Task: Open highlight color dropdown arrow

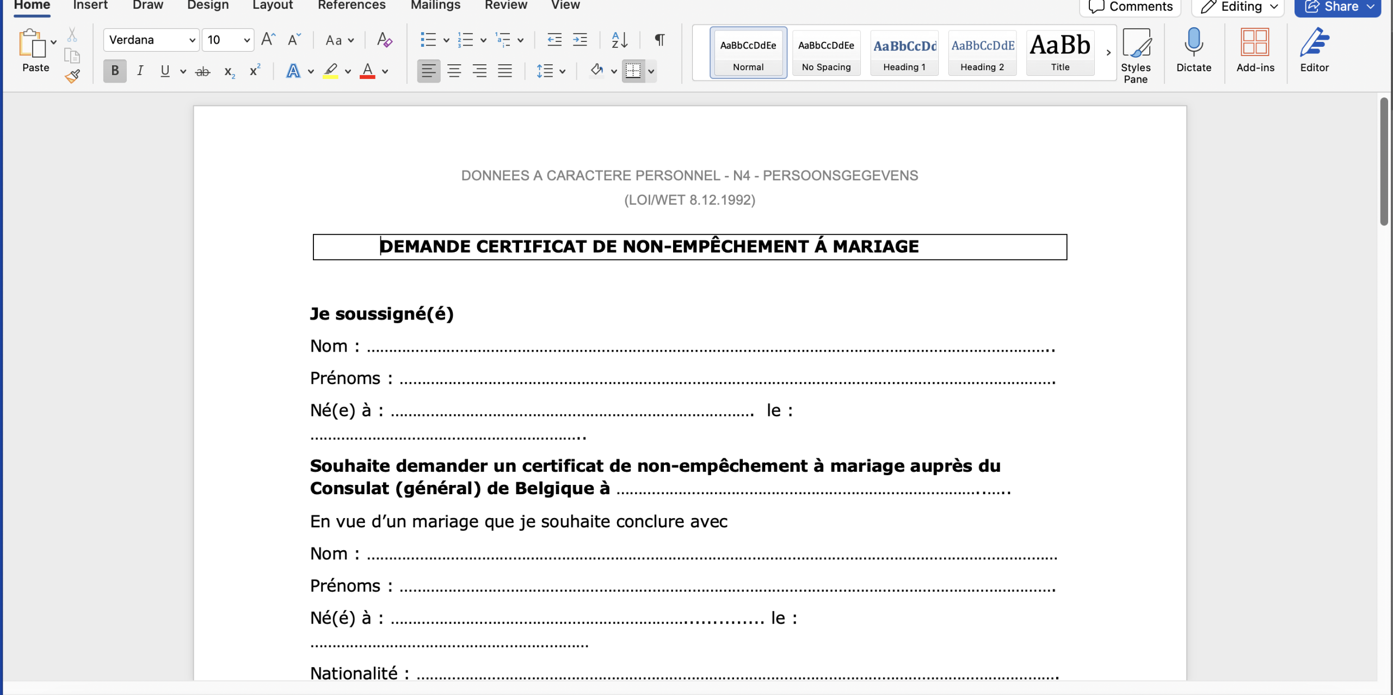Action: (x=348, y=71)
